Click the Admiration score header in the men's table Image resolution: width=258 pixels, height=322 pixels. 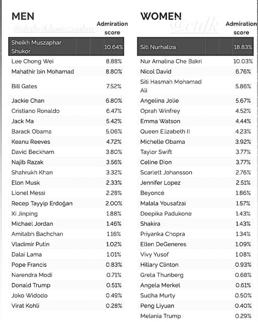pyautogui.click(x=112, y=28)
